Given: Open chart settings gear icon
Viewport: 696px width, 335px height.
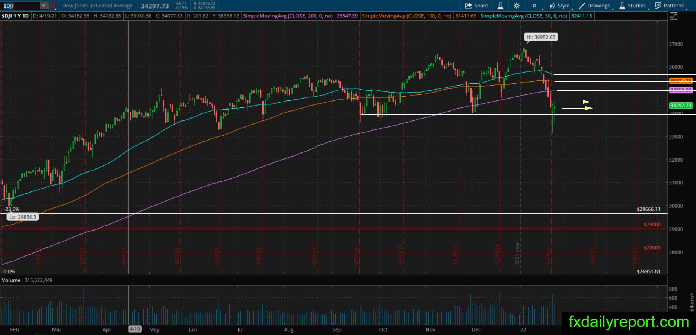Looking at the screenshot, I should (517, 6).
